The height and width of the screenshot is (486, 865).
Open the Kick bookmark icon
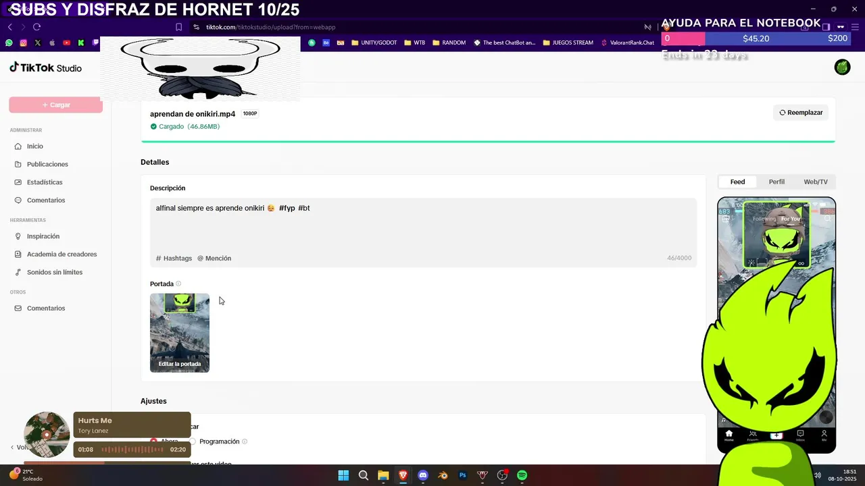coord(80,43)
